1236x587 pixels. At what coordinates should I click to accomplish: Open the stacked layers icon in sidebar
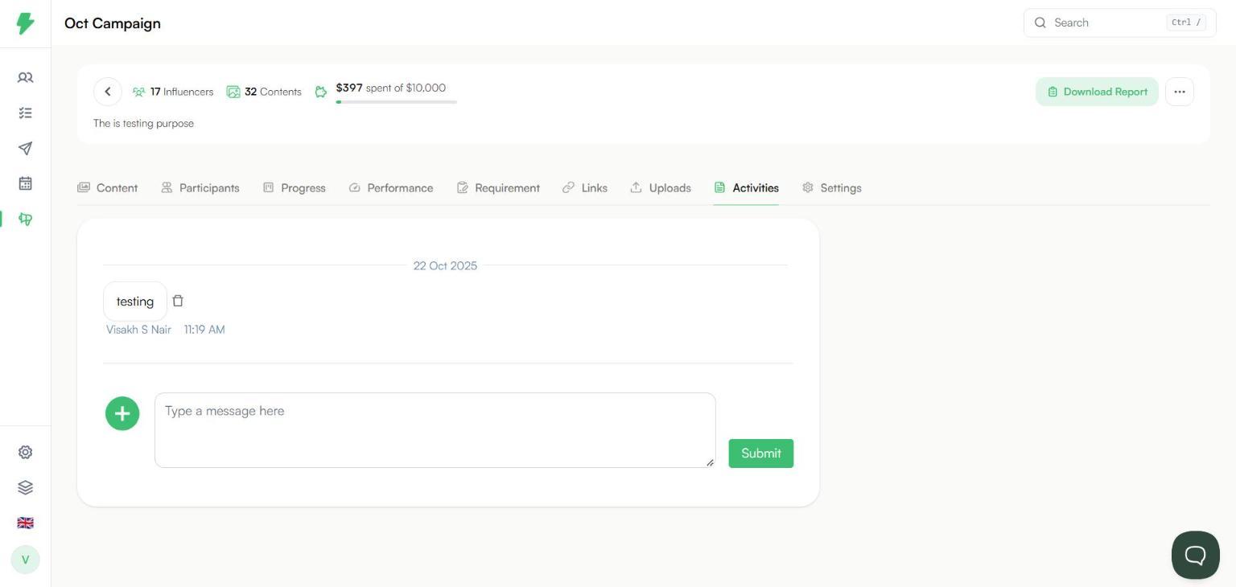[26, 488]
